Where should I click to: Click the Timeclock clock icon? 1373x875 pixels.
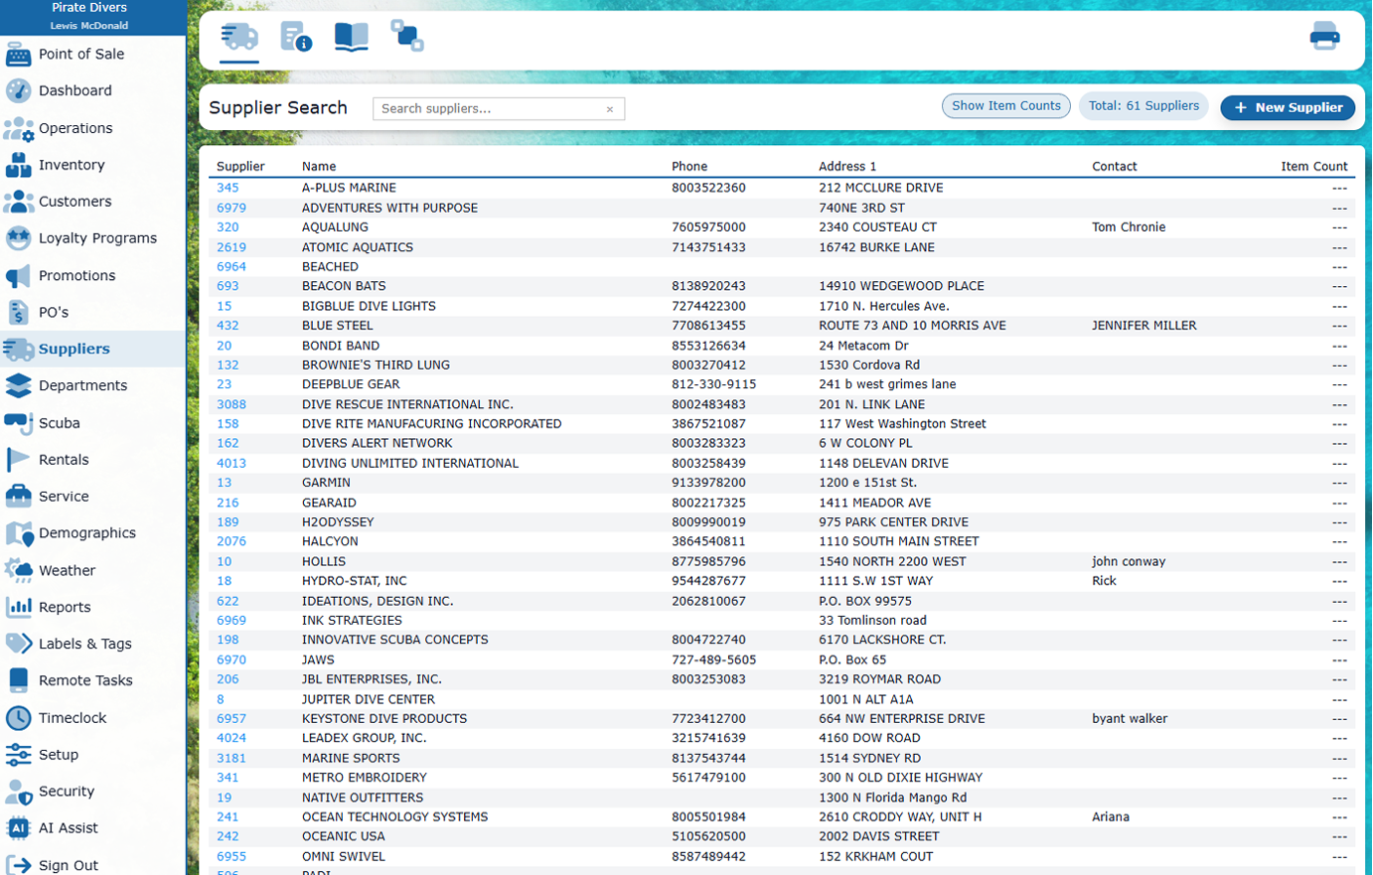[18, 718]
